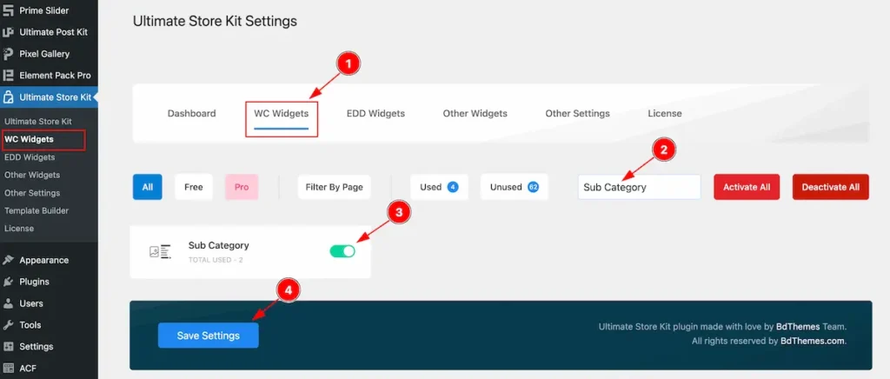Click the Appearance paintbrush icon

pos(9,260)
